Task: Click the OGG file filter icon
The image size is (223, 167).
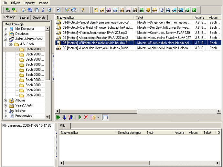Action: pos(122,10)
